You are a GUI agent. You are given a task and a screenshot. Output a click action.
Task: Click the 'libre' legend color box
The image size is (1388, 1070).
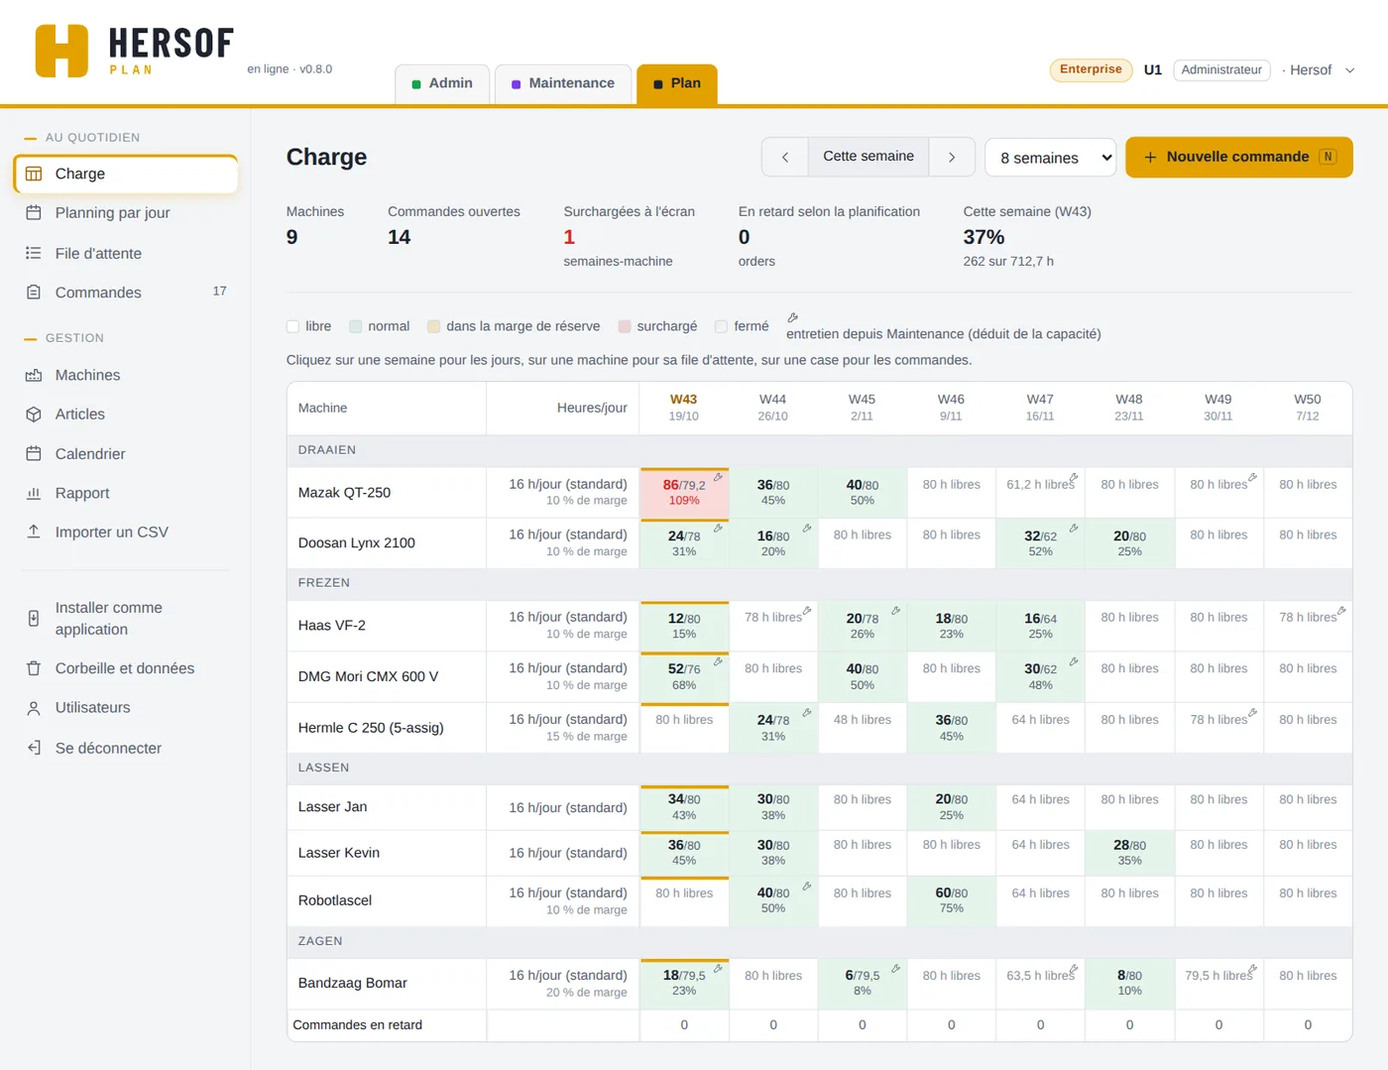tap(292, 326)
